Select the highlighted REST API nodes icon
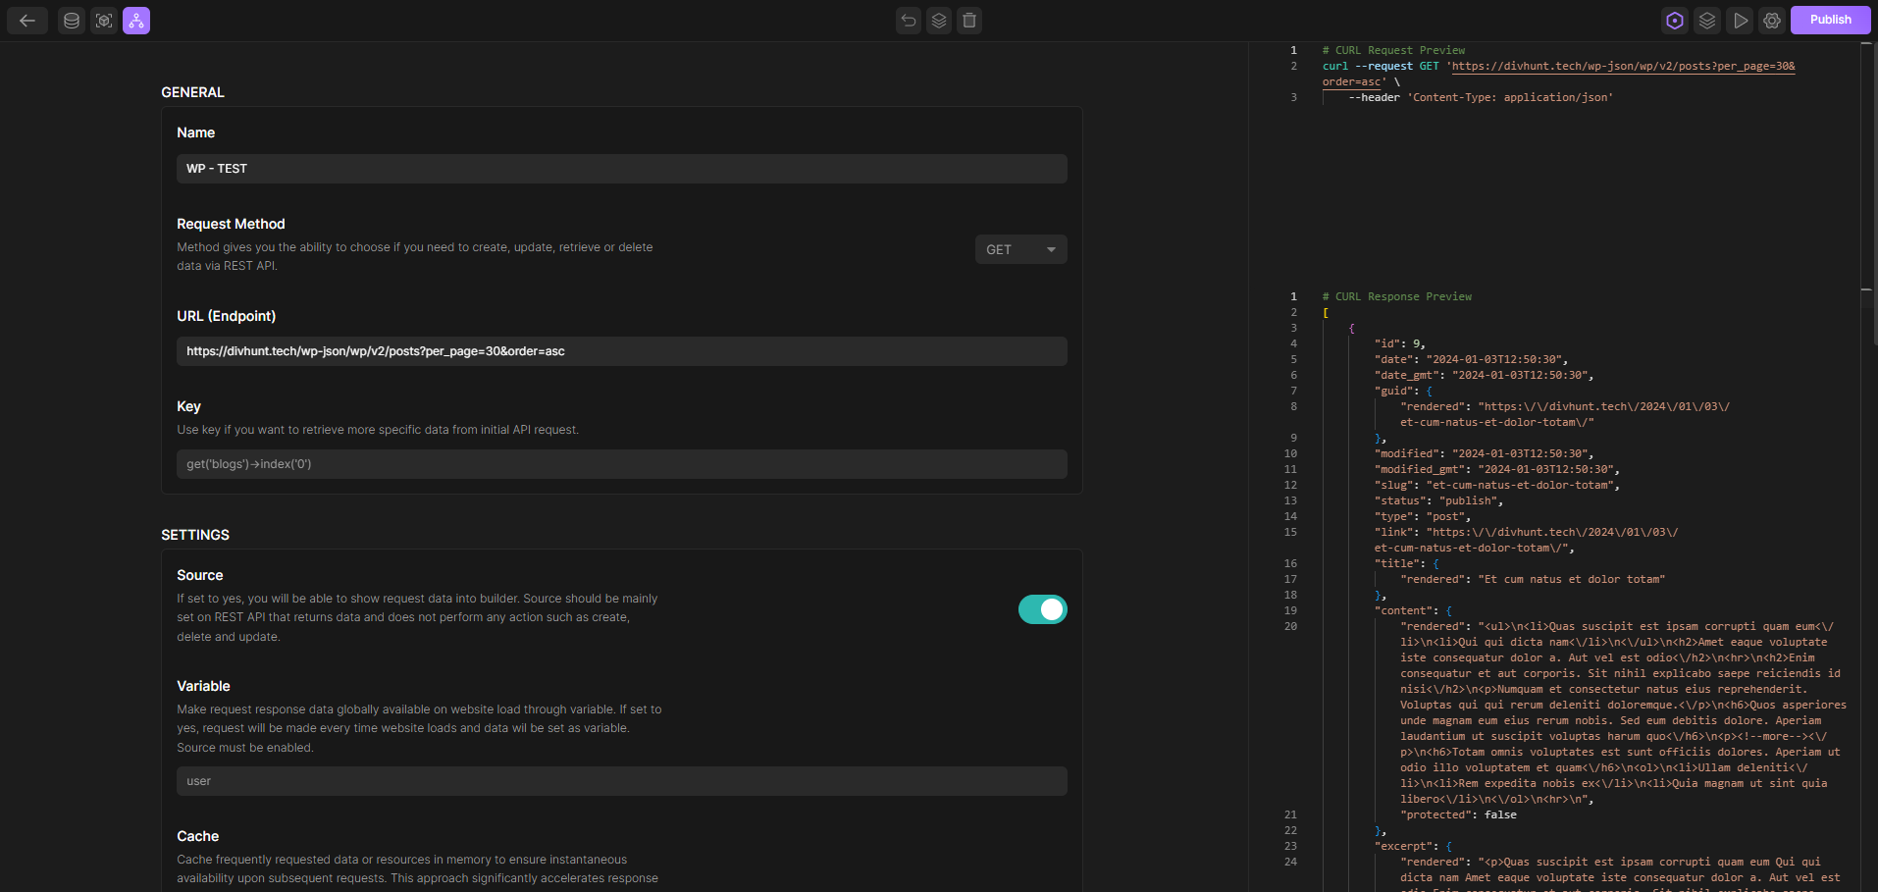The width and height of the screenshot is (1878, 892). tap(136, 21)
